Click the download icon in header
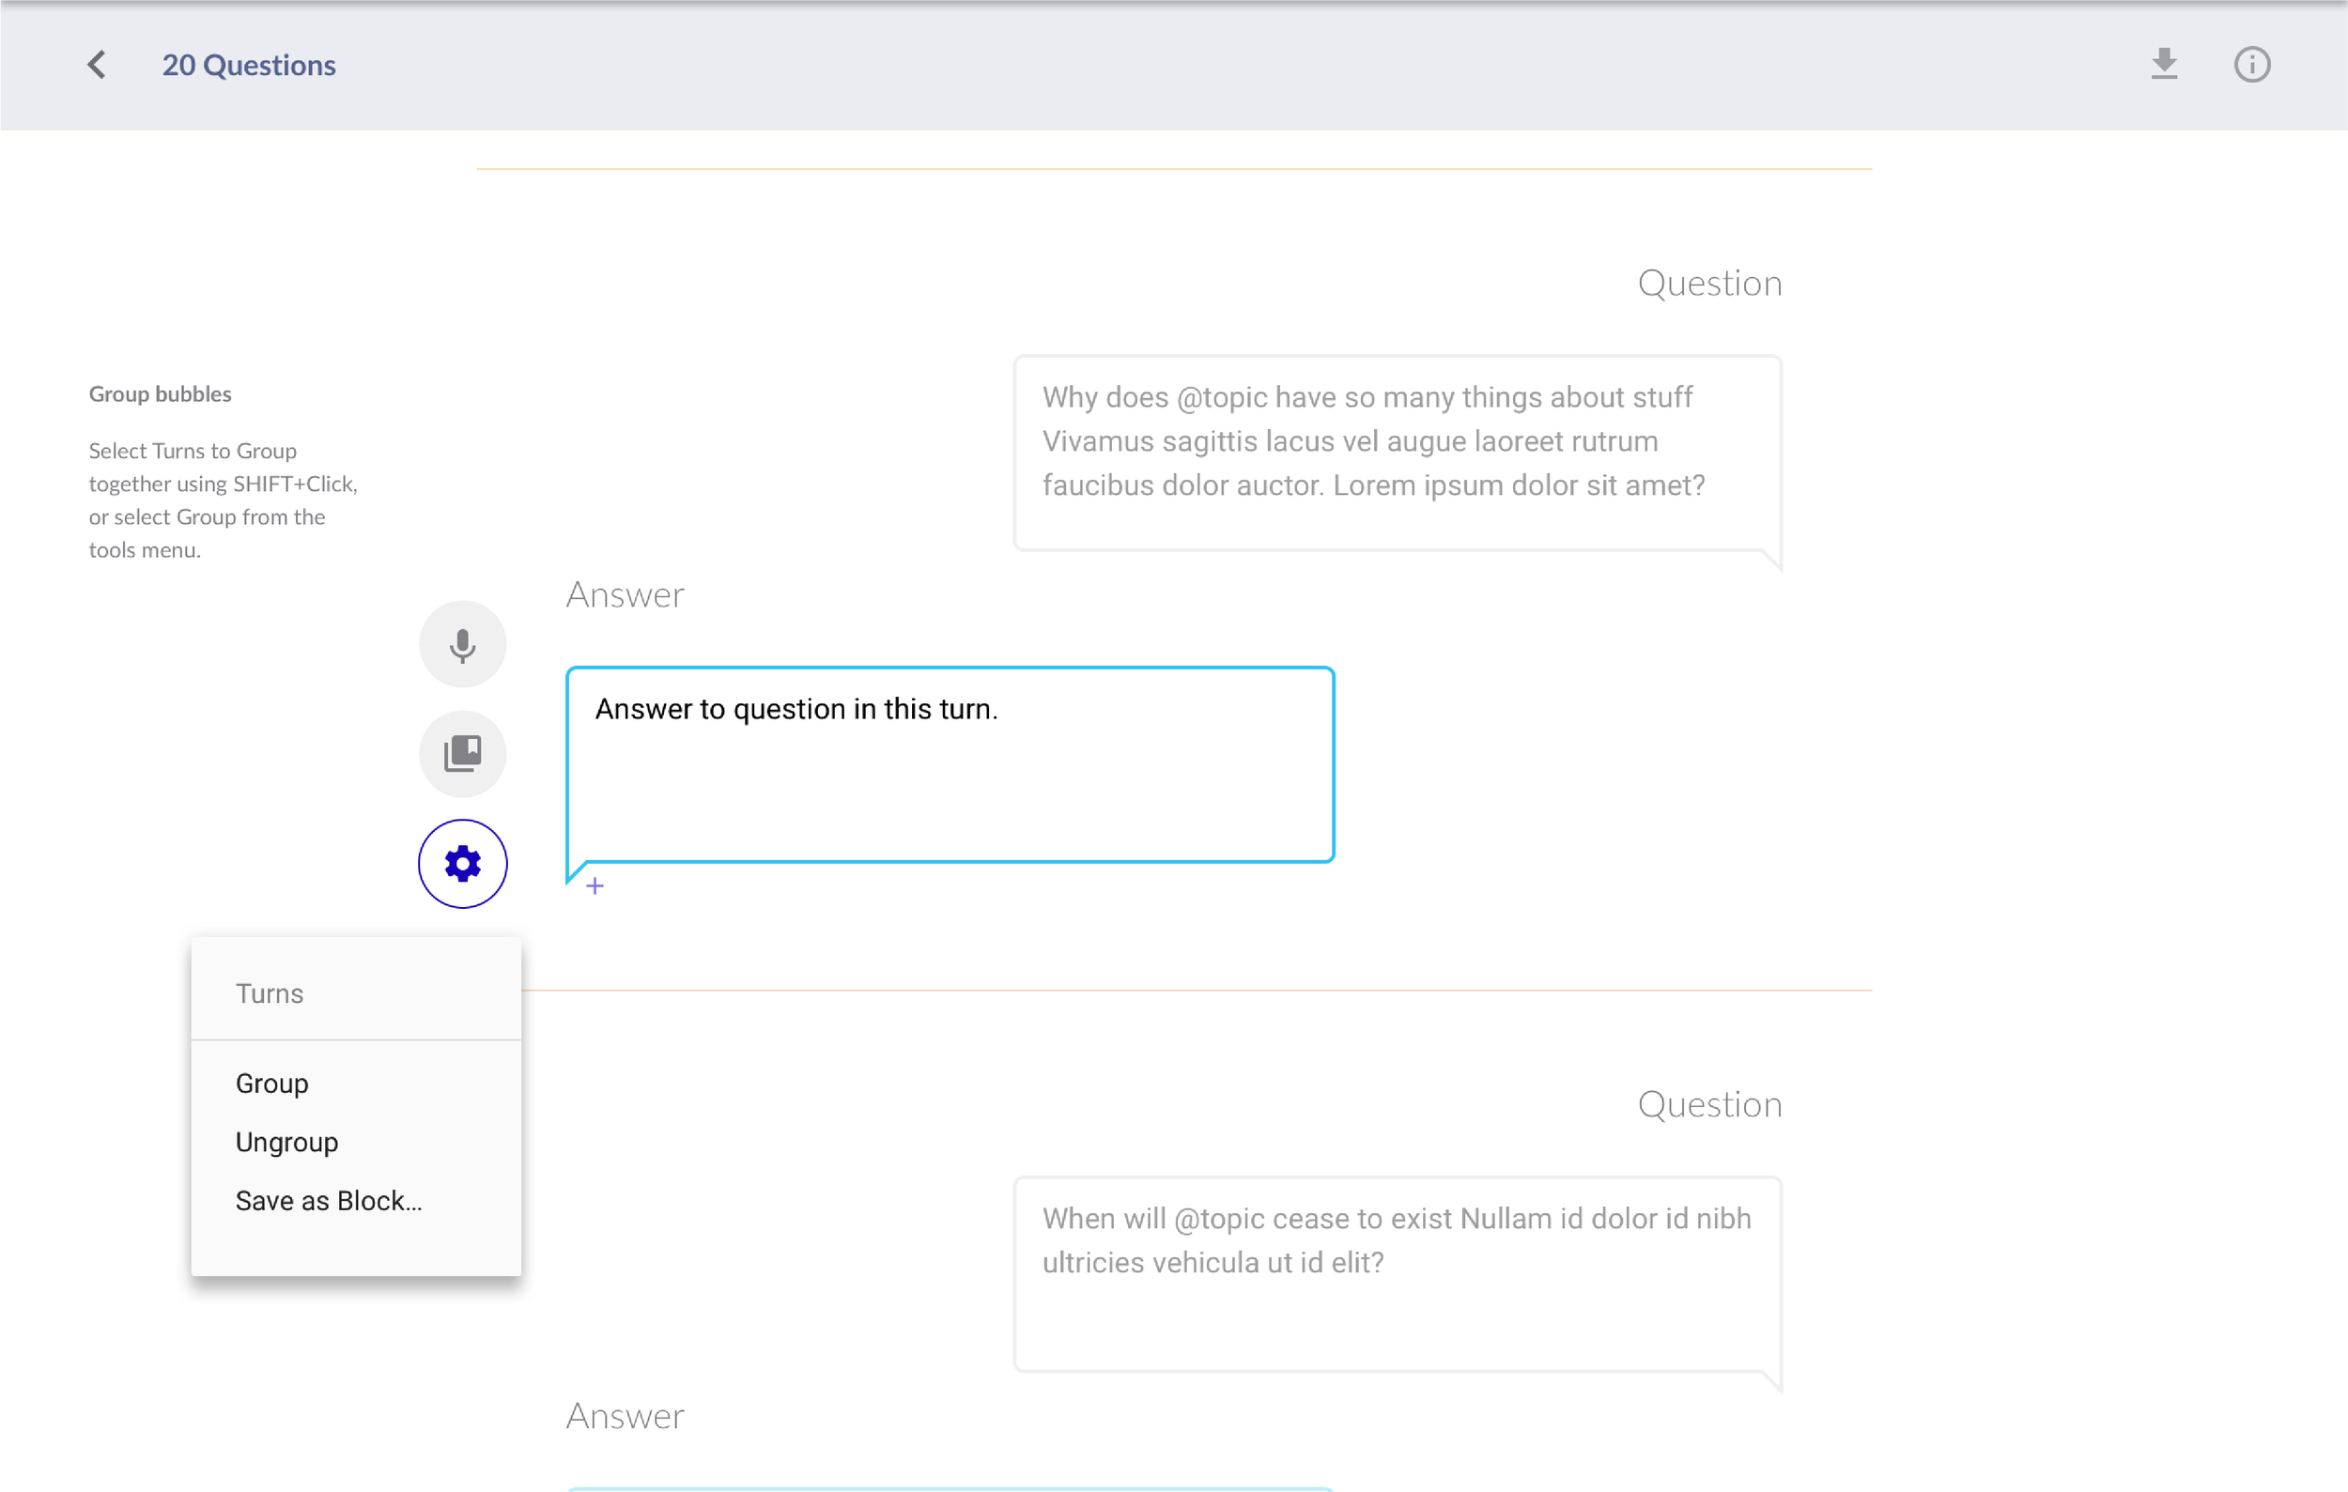Screen dimensions: 2348x1492 pyautogui.click(x=2164, y=66)
